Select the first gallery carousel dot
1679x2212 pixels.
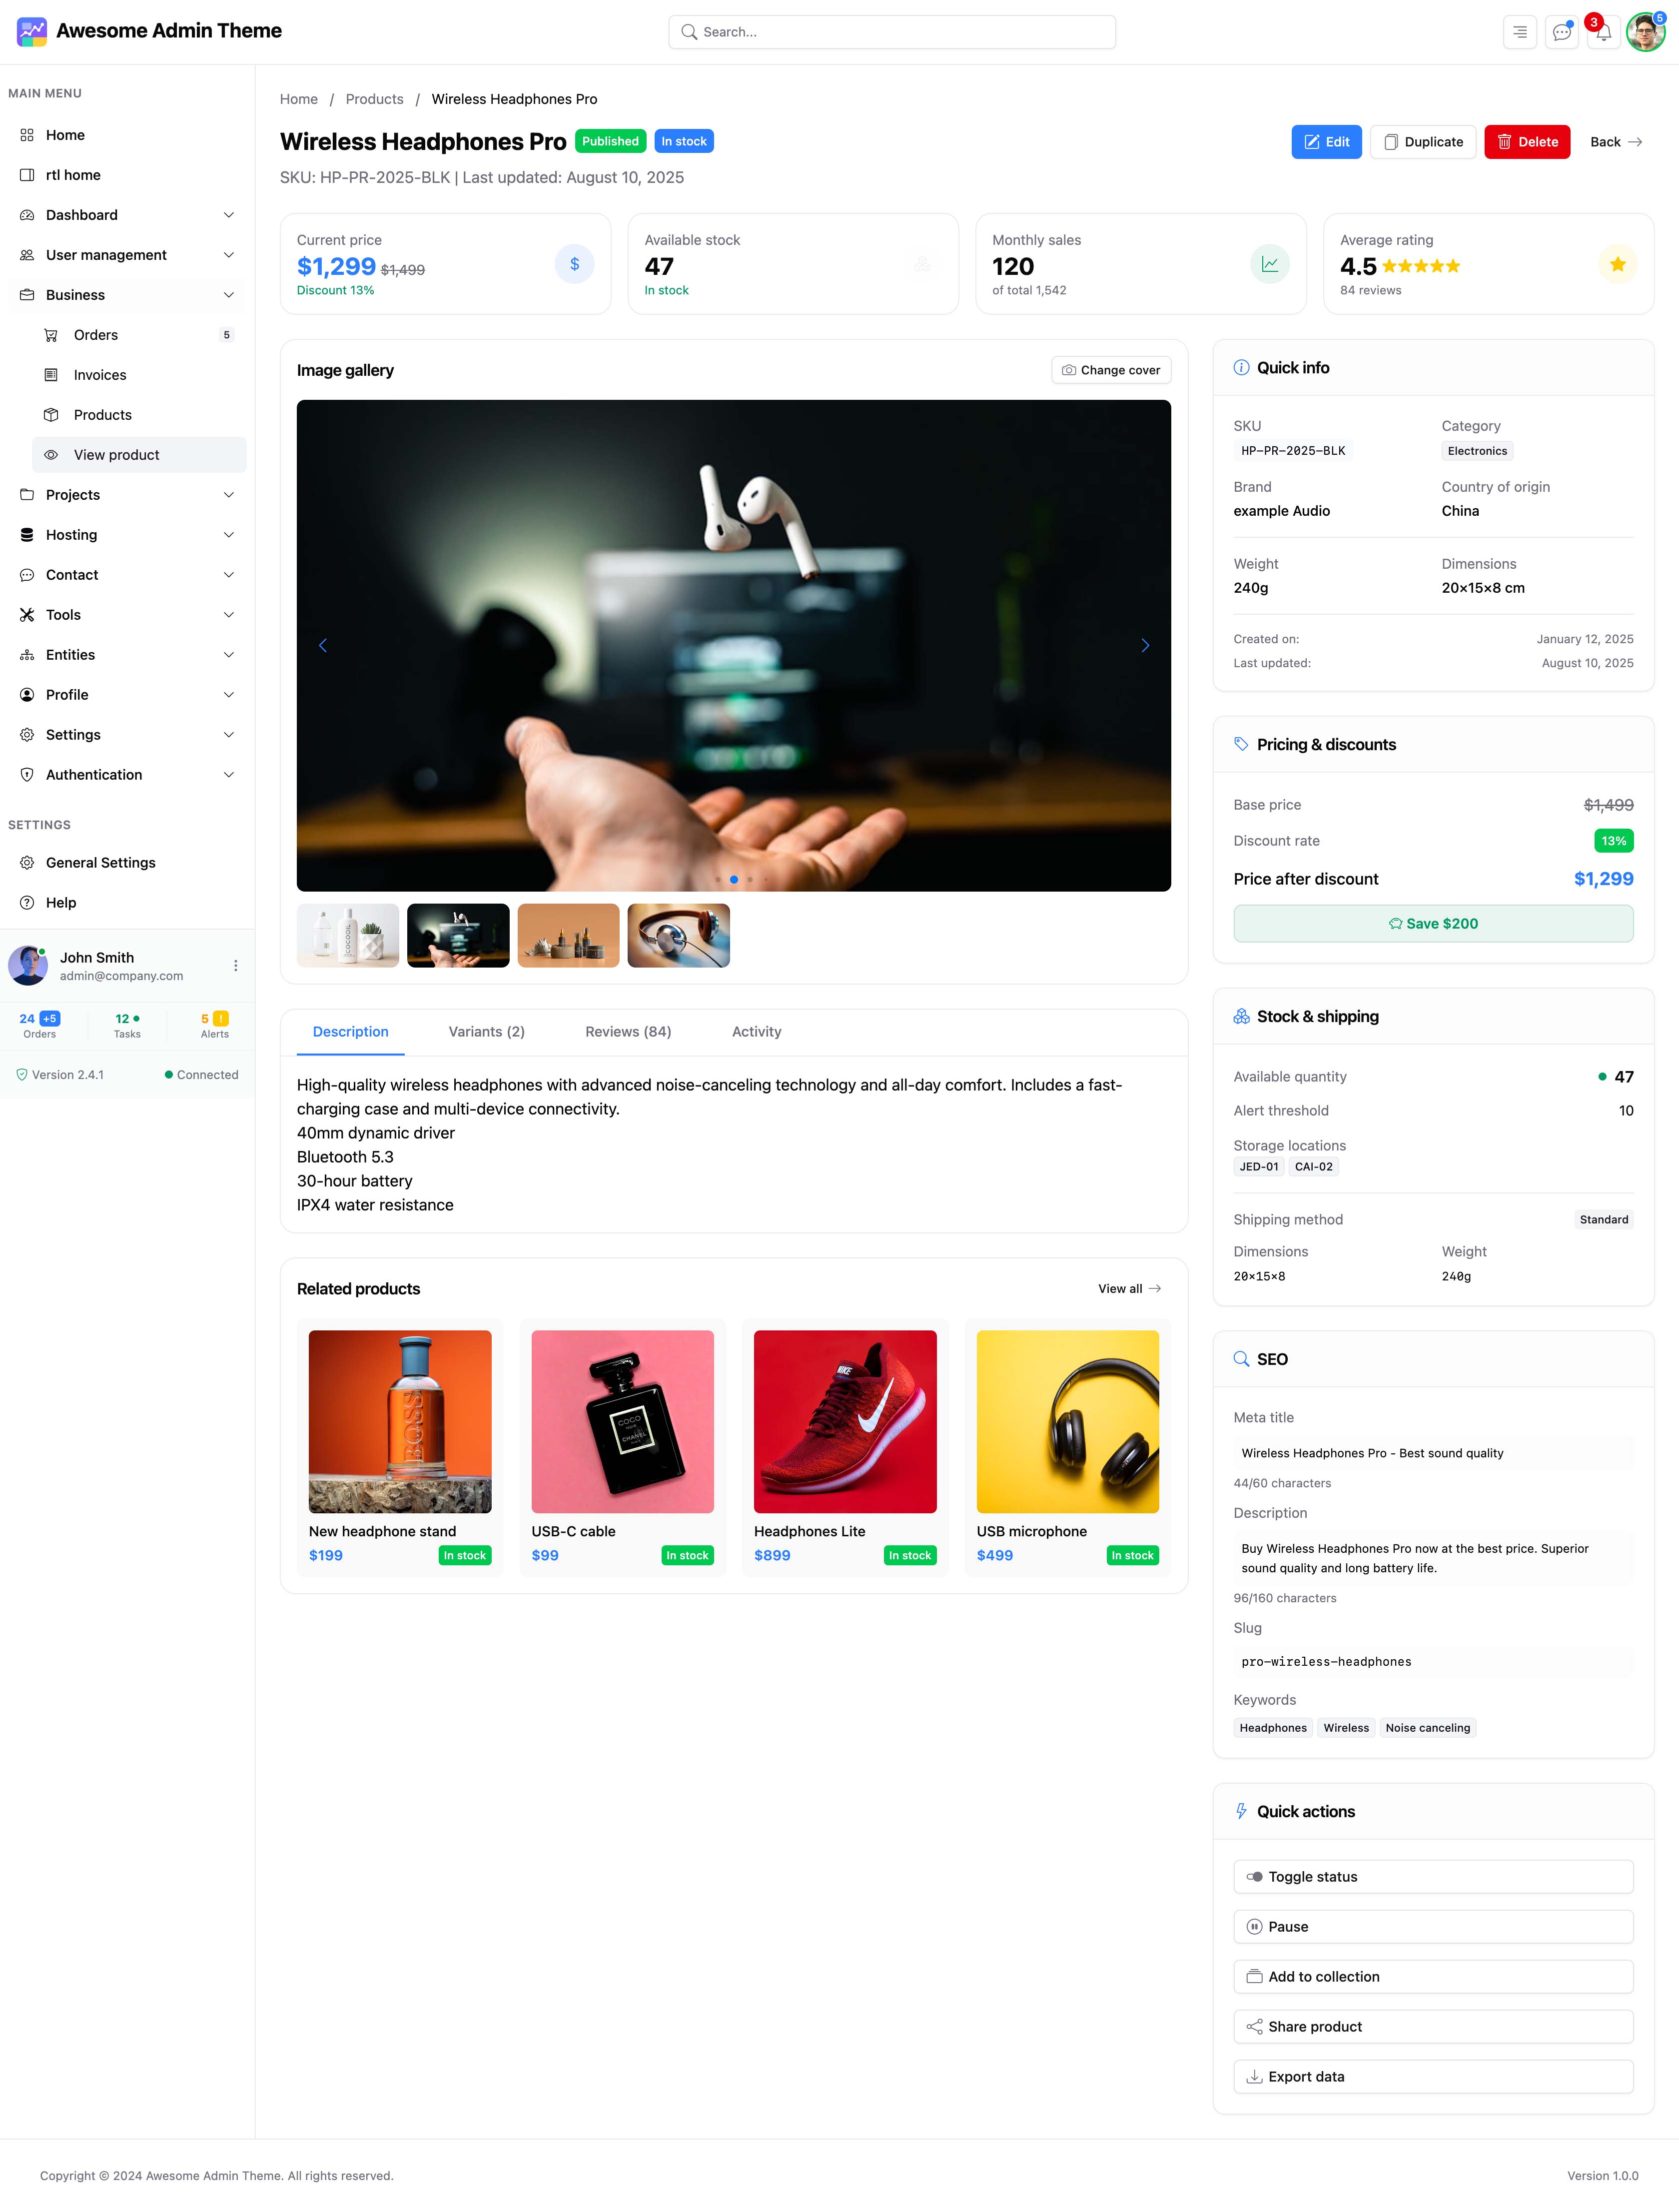(x=718, y=879)
